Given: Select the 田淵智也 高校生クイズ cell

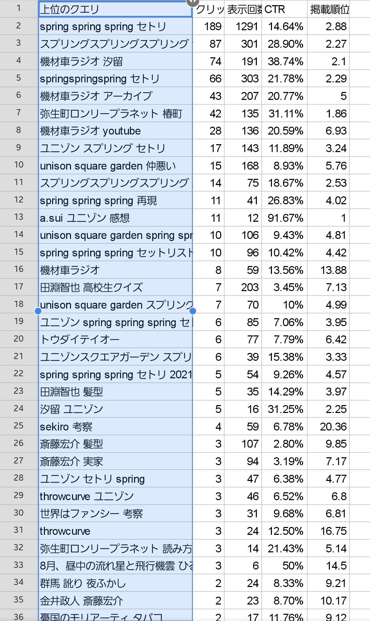Looking at the screenshot, I should click(115, 287).
